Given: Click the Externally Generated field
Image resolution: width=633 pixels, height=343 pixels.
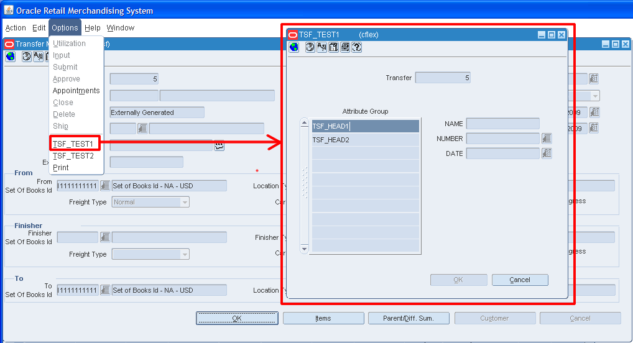Looking at the screenshot, I should (157, 112).
